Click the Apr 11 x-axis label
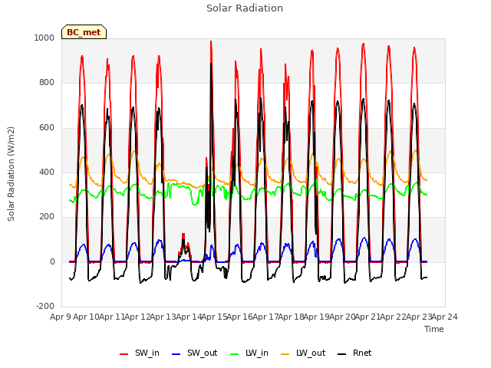Image resolution: width=491 pixels, height=368 pixels. 112,317
